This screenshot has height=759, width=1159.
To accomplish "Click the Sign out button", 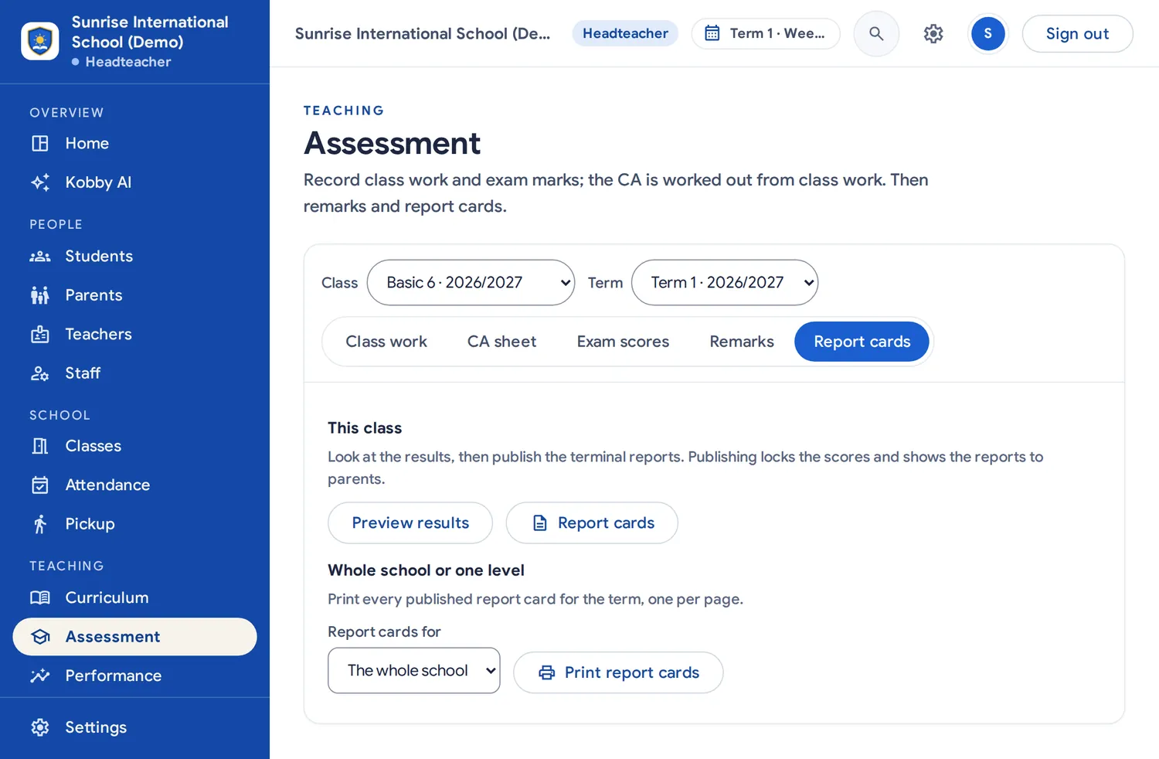I will pos(1077,33).
